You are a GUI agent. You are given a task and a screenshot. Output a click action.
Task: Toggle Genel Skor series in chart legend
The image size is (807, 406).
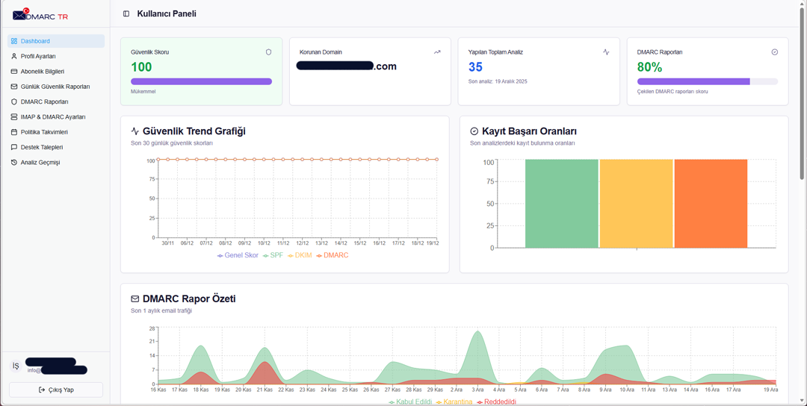pos(238,255)
